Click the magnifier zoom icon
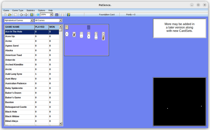Viewport: 210px width, 130px height. (38, 15)
